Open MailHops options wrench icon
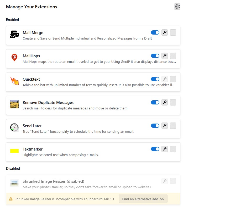 point(165,56)
